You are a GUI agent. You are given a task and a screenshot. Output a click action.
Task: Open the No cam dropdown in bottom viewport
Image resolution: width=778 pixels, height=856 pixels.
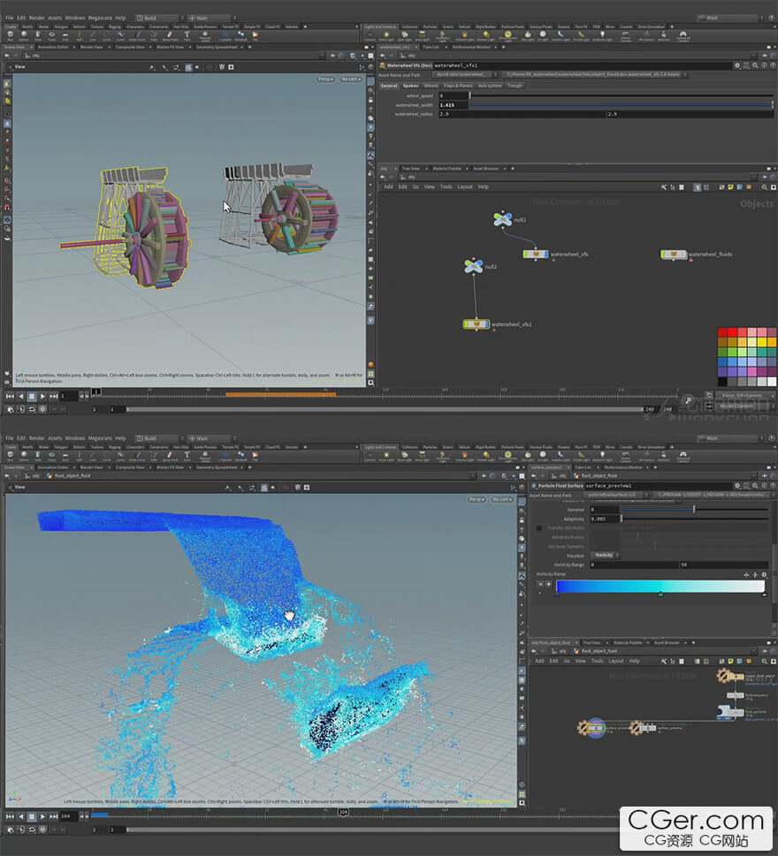point(501,499)
